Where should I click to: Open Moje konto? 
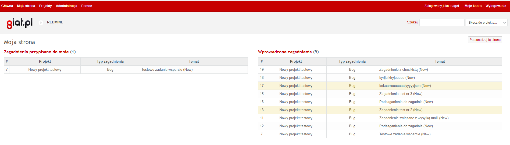(473, 6)
